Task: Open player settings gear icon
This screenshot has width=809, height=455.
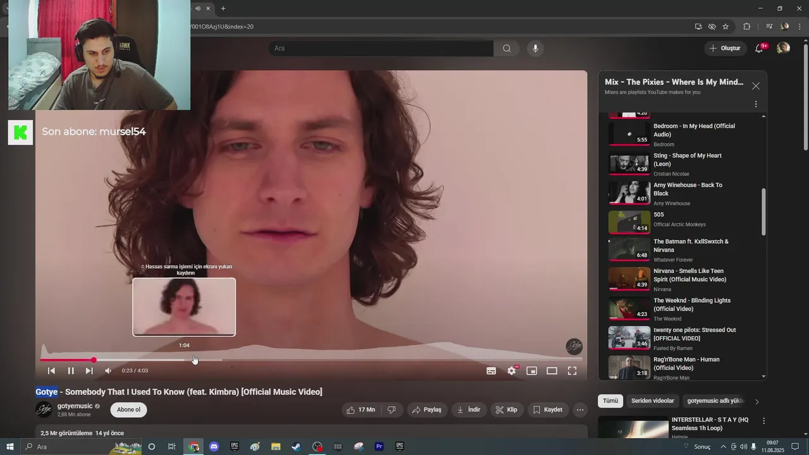Action: coord(511,371)
